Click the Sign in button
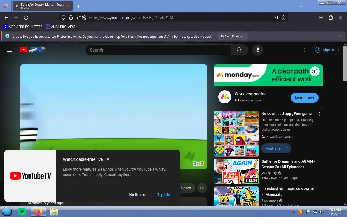The image size is (347, 217). pyautogui.click(x=325, y=50)
